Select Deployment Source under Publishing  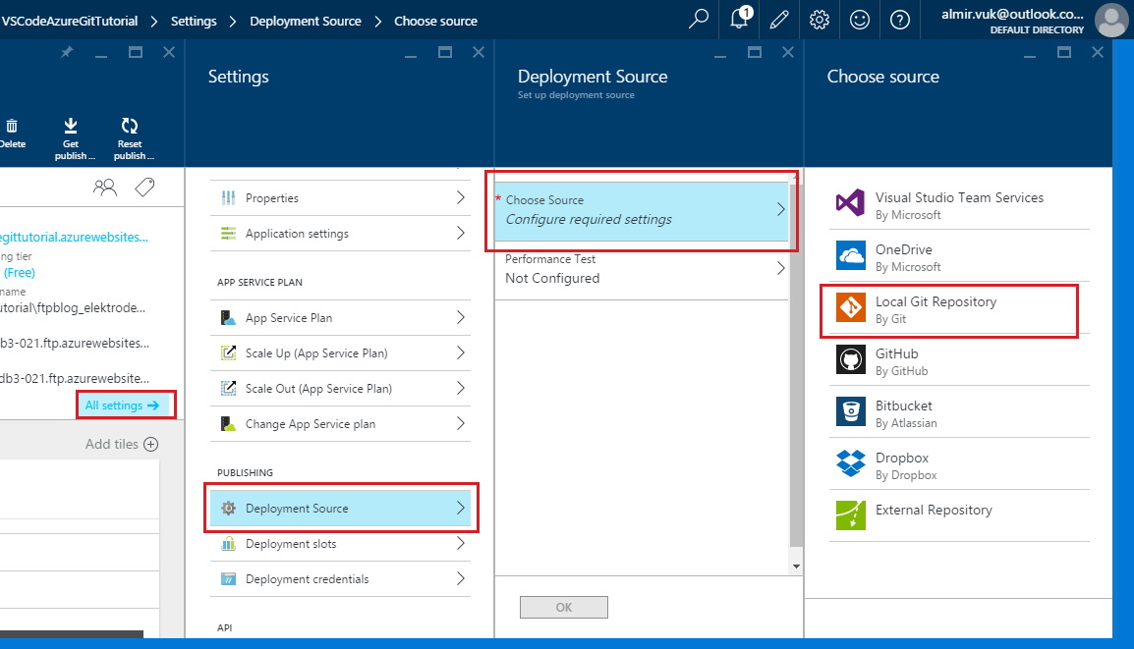[341, 508]
